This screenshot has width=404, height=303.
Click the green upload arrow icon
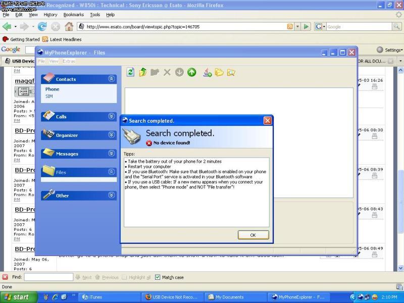tap(192, 72)
